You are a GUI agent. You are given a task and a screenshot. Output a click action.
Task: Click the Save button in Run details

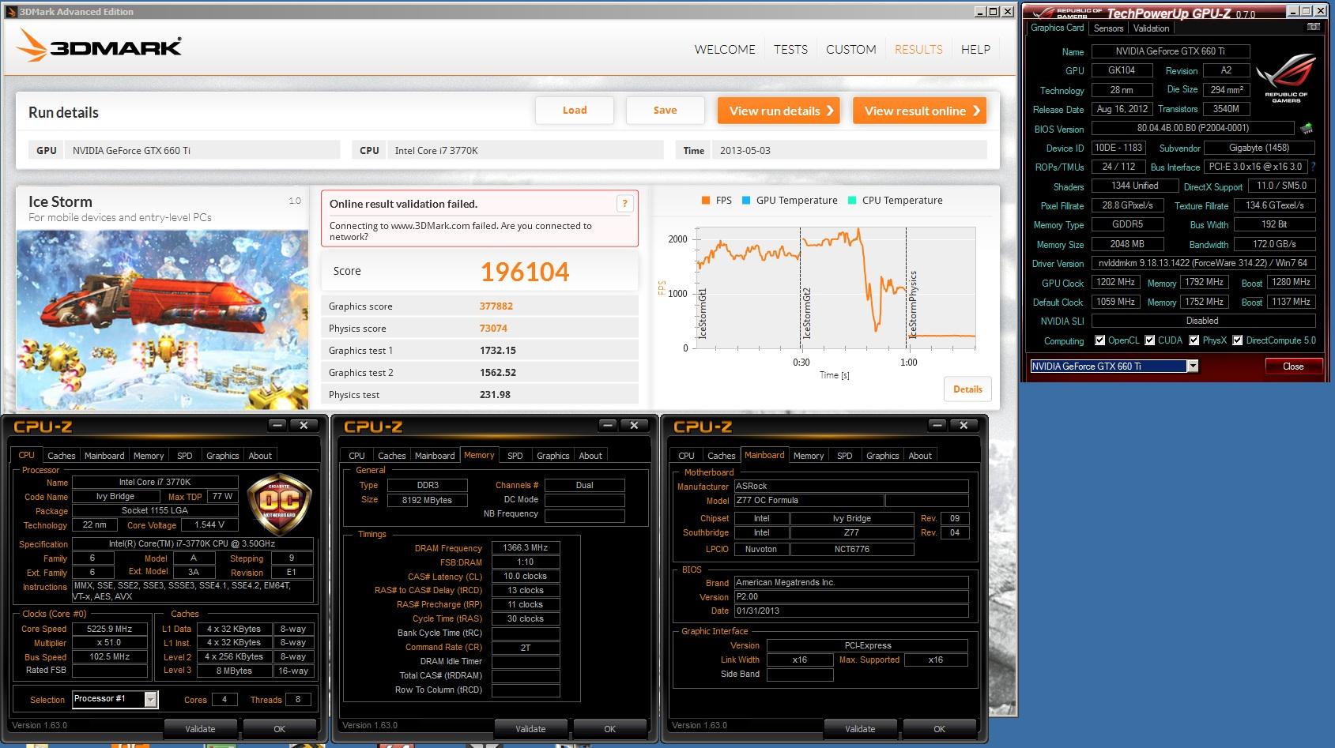pos(665,111)
